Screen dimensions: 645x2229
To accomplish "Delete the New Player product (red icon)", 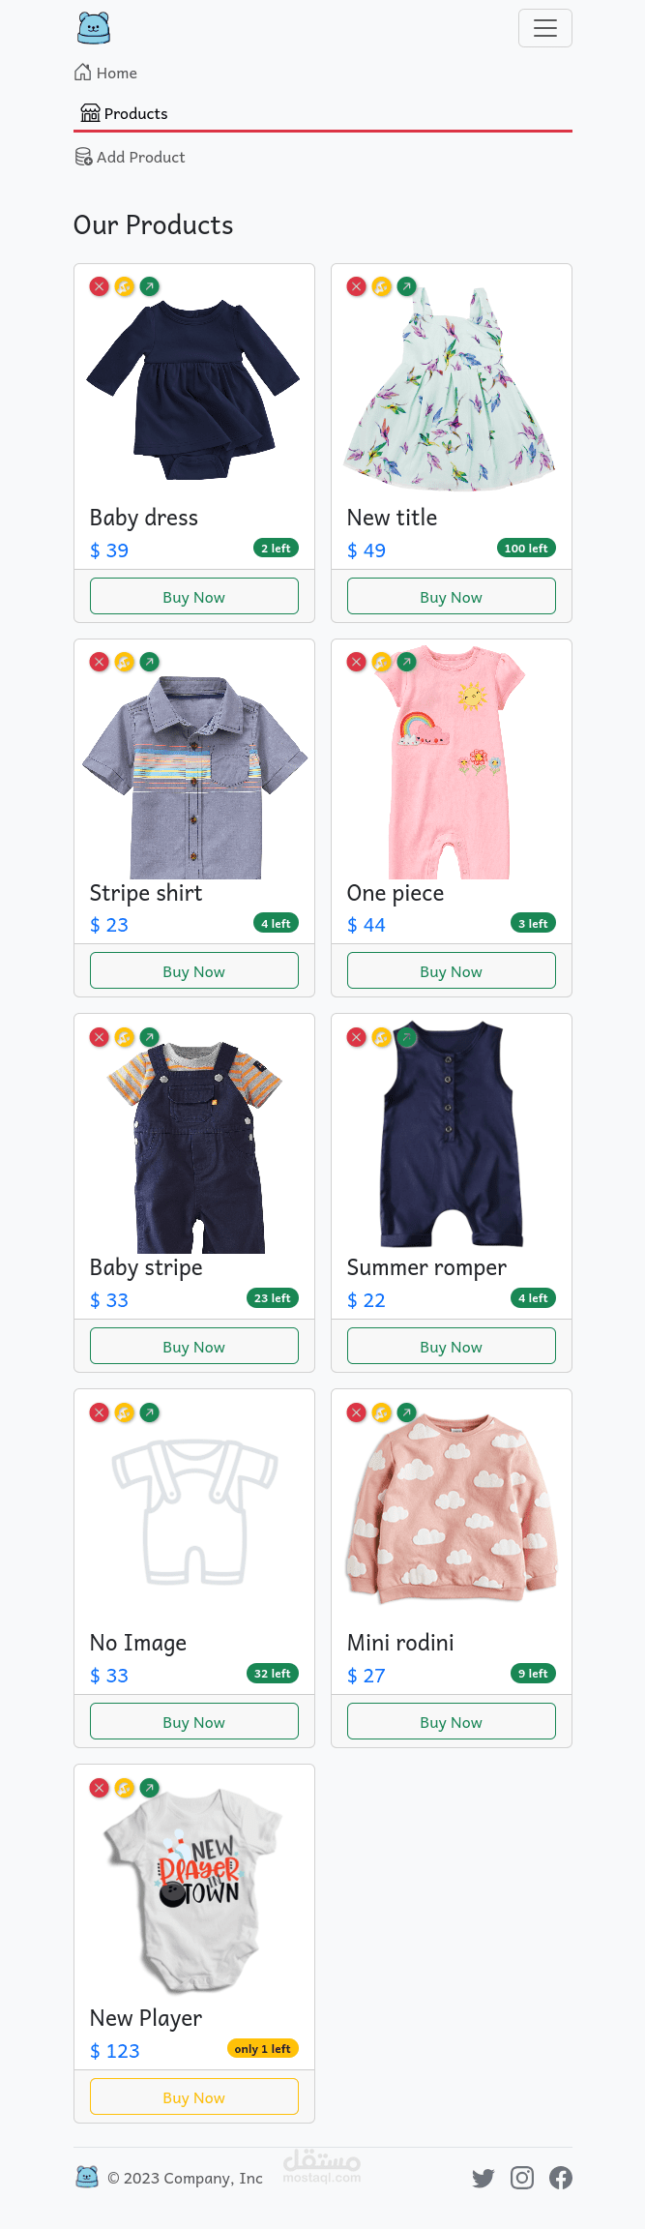I will click(100, 1788).
